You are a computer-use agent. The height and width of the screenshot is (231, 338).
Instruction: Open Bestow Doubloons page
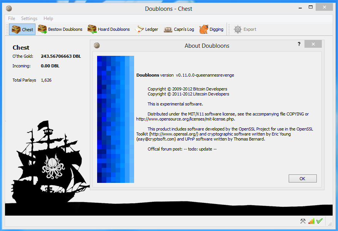click(60, 29)
